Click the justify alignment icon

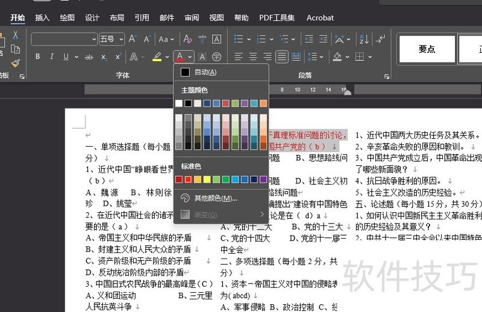[x=281, y=57]
